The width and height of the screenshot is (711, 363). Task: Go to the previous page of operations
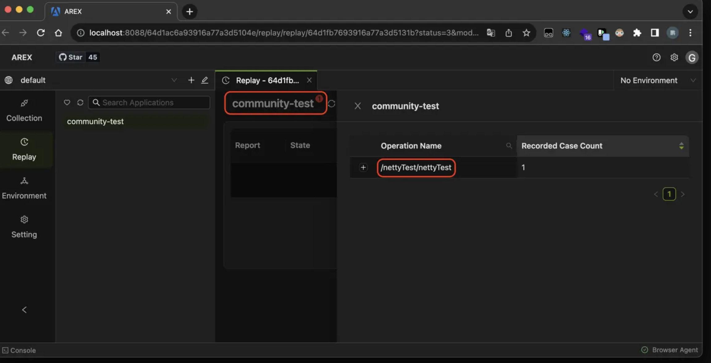(656, 194)
